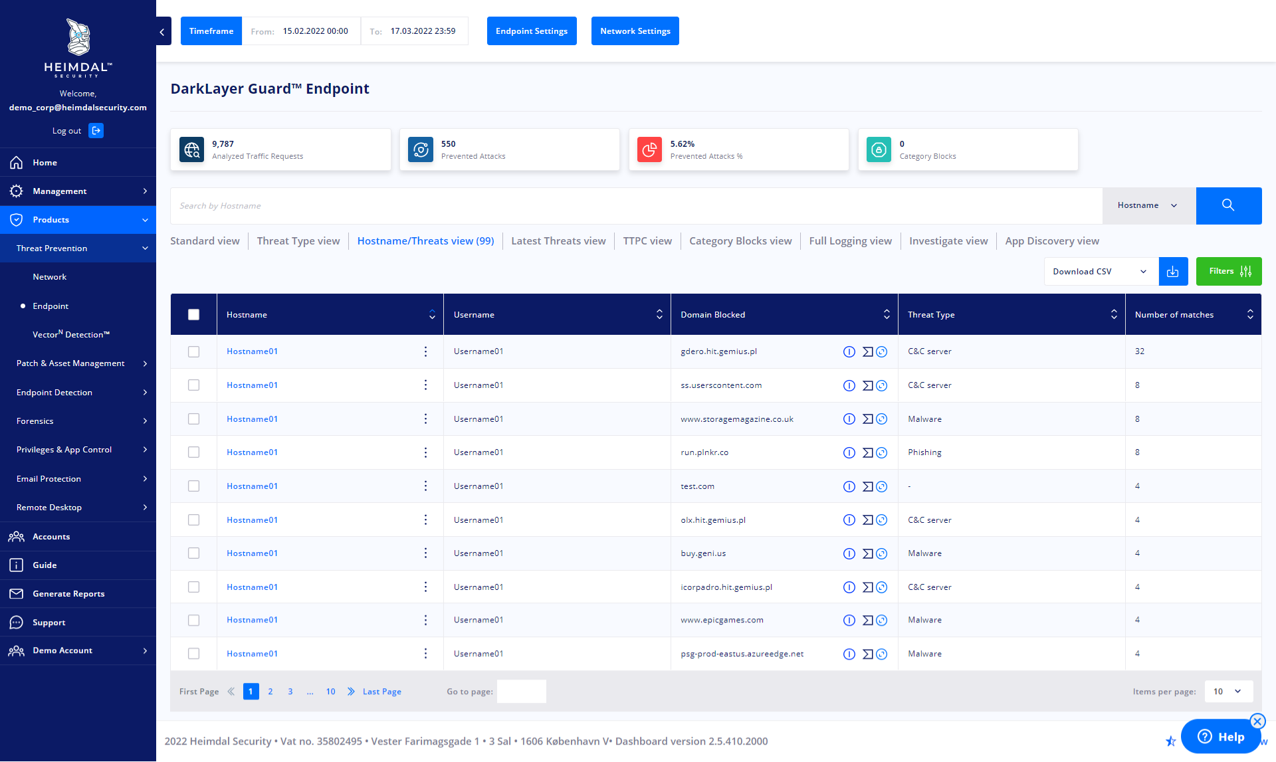Click the block/sigma icon for ss.userscontent.com
The image size is (1276, 762).
[867, 385]
